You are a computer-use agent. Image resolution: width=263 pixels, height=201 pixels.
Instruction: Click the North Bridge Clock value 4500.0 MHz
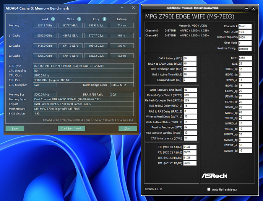[x=122, y=85]
